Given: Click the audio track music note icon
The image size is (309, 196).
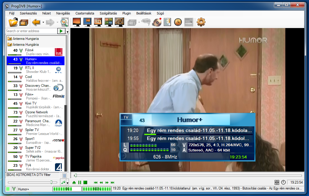Looking at the screenshot, I should 63,182.
